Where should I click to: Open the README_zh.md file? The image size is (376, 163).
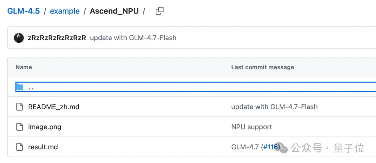click(54, 107)
